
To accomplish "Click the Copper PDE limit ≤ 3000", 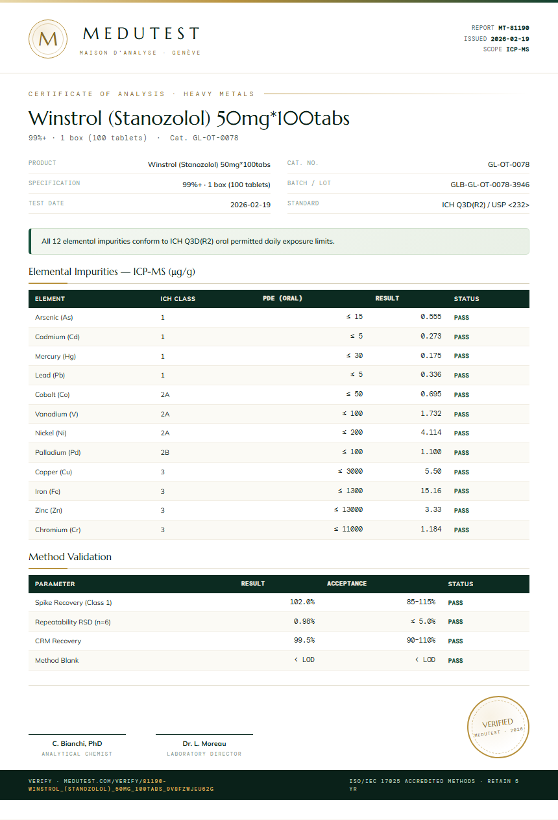I will 350,472.
